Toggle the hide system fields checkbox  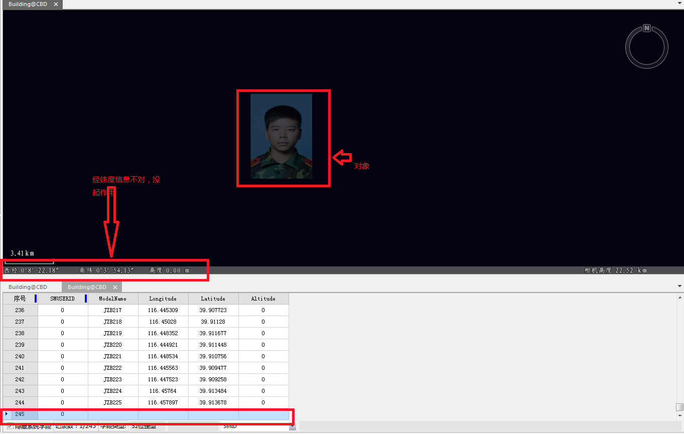click(11, 426)
